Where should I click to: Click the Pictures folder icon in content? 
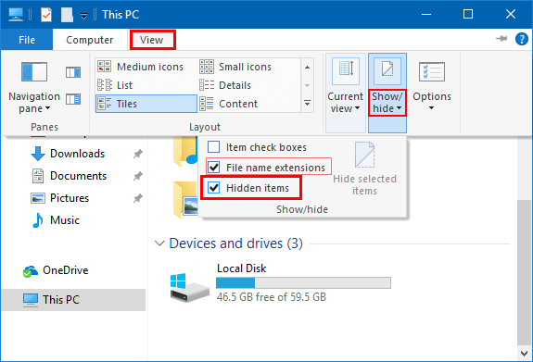point(185,200)
